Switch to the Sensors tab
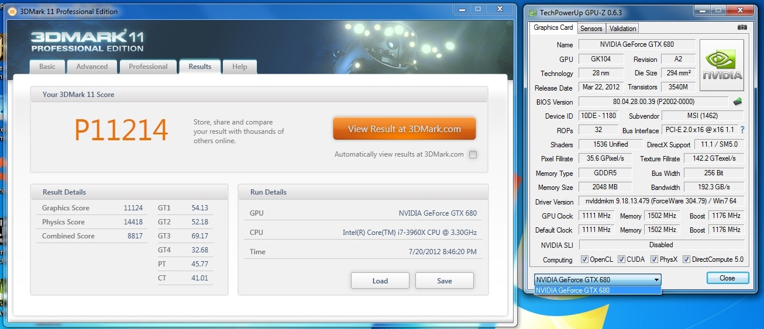The image size is (764, 329). pos(591,28)
